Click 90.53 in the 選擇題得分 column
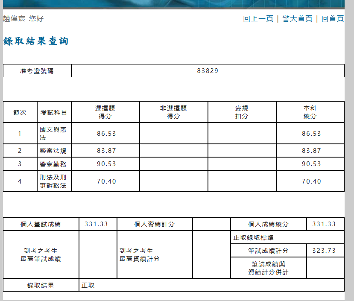The image size is (354, 301). click(x=106, y=164)
